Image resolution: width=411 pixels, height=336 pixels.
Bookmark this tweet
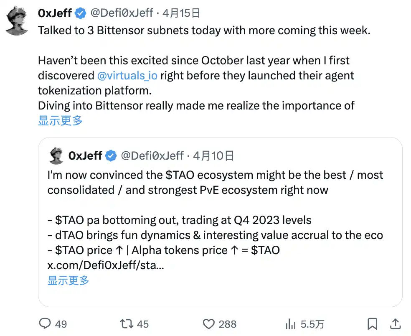[372, 323]
